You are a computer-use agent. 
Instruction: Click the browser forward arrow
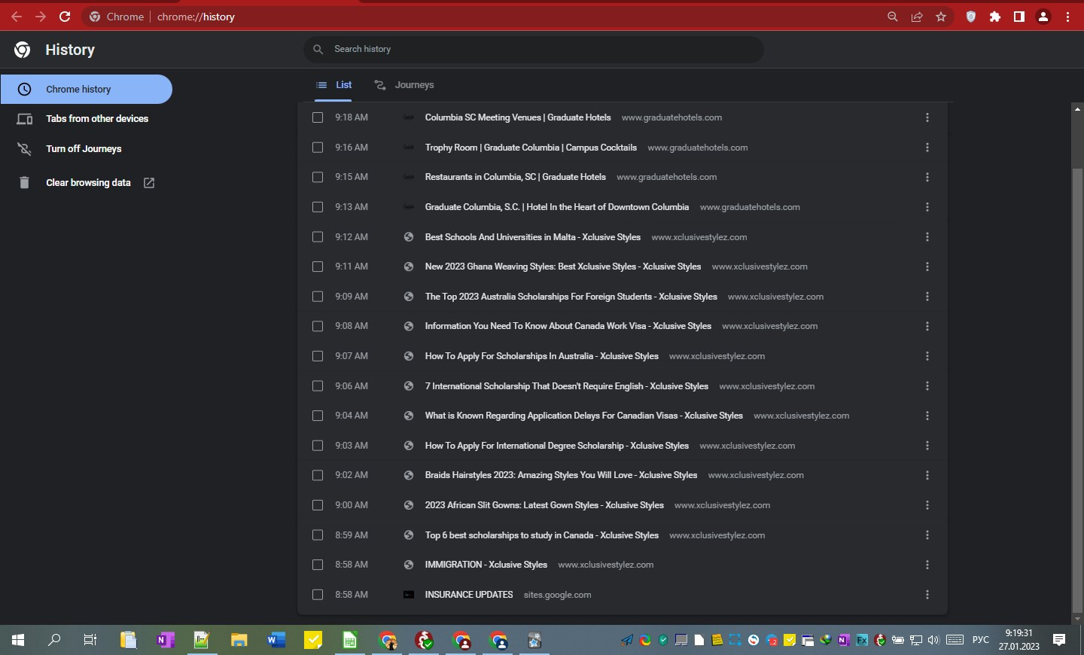[41, 17]
